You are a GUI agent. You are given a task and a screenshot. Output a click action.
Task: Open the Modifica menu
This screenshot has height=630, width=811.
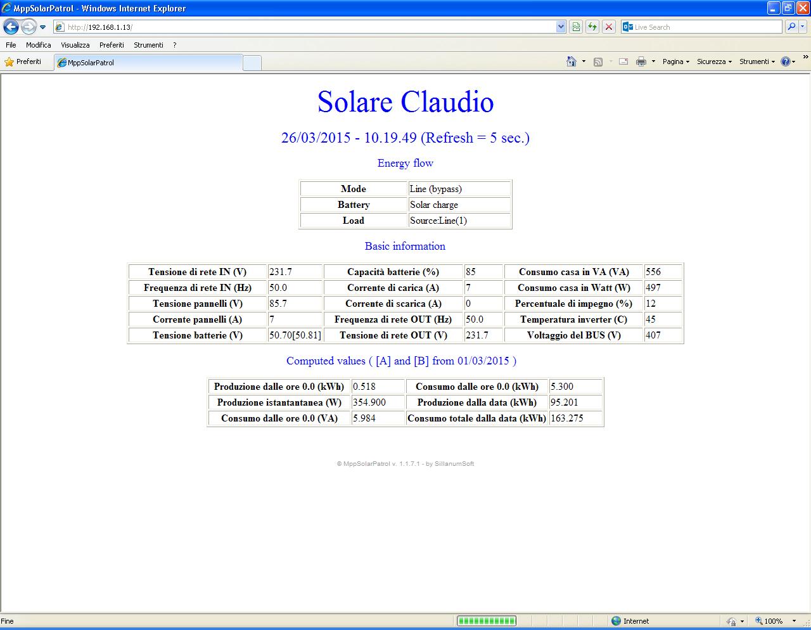[x=38, y=45]
